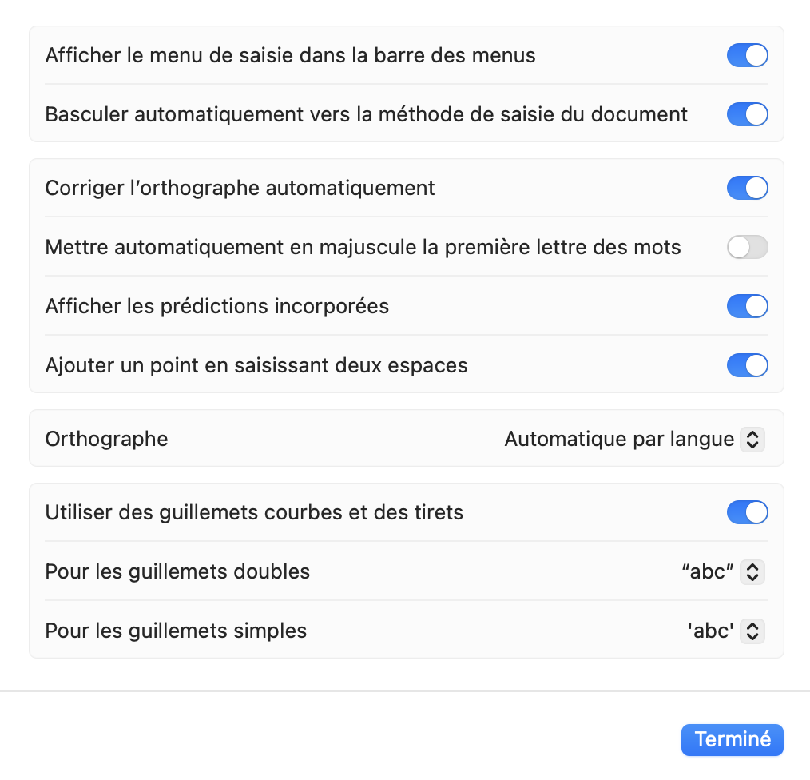Disable curly quotes and dashes toggle
Image resolution: width=810 pixels, height=780 pixels.
[x=747, y=512]
